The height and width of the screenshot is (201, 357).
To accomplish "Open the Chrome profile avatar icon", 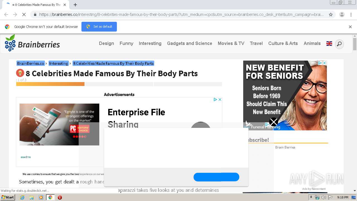I will 342,15.
